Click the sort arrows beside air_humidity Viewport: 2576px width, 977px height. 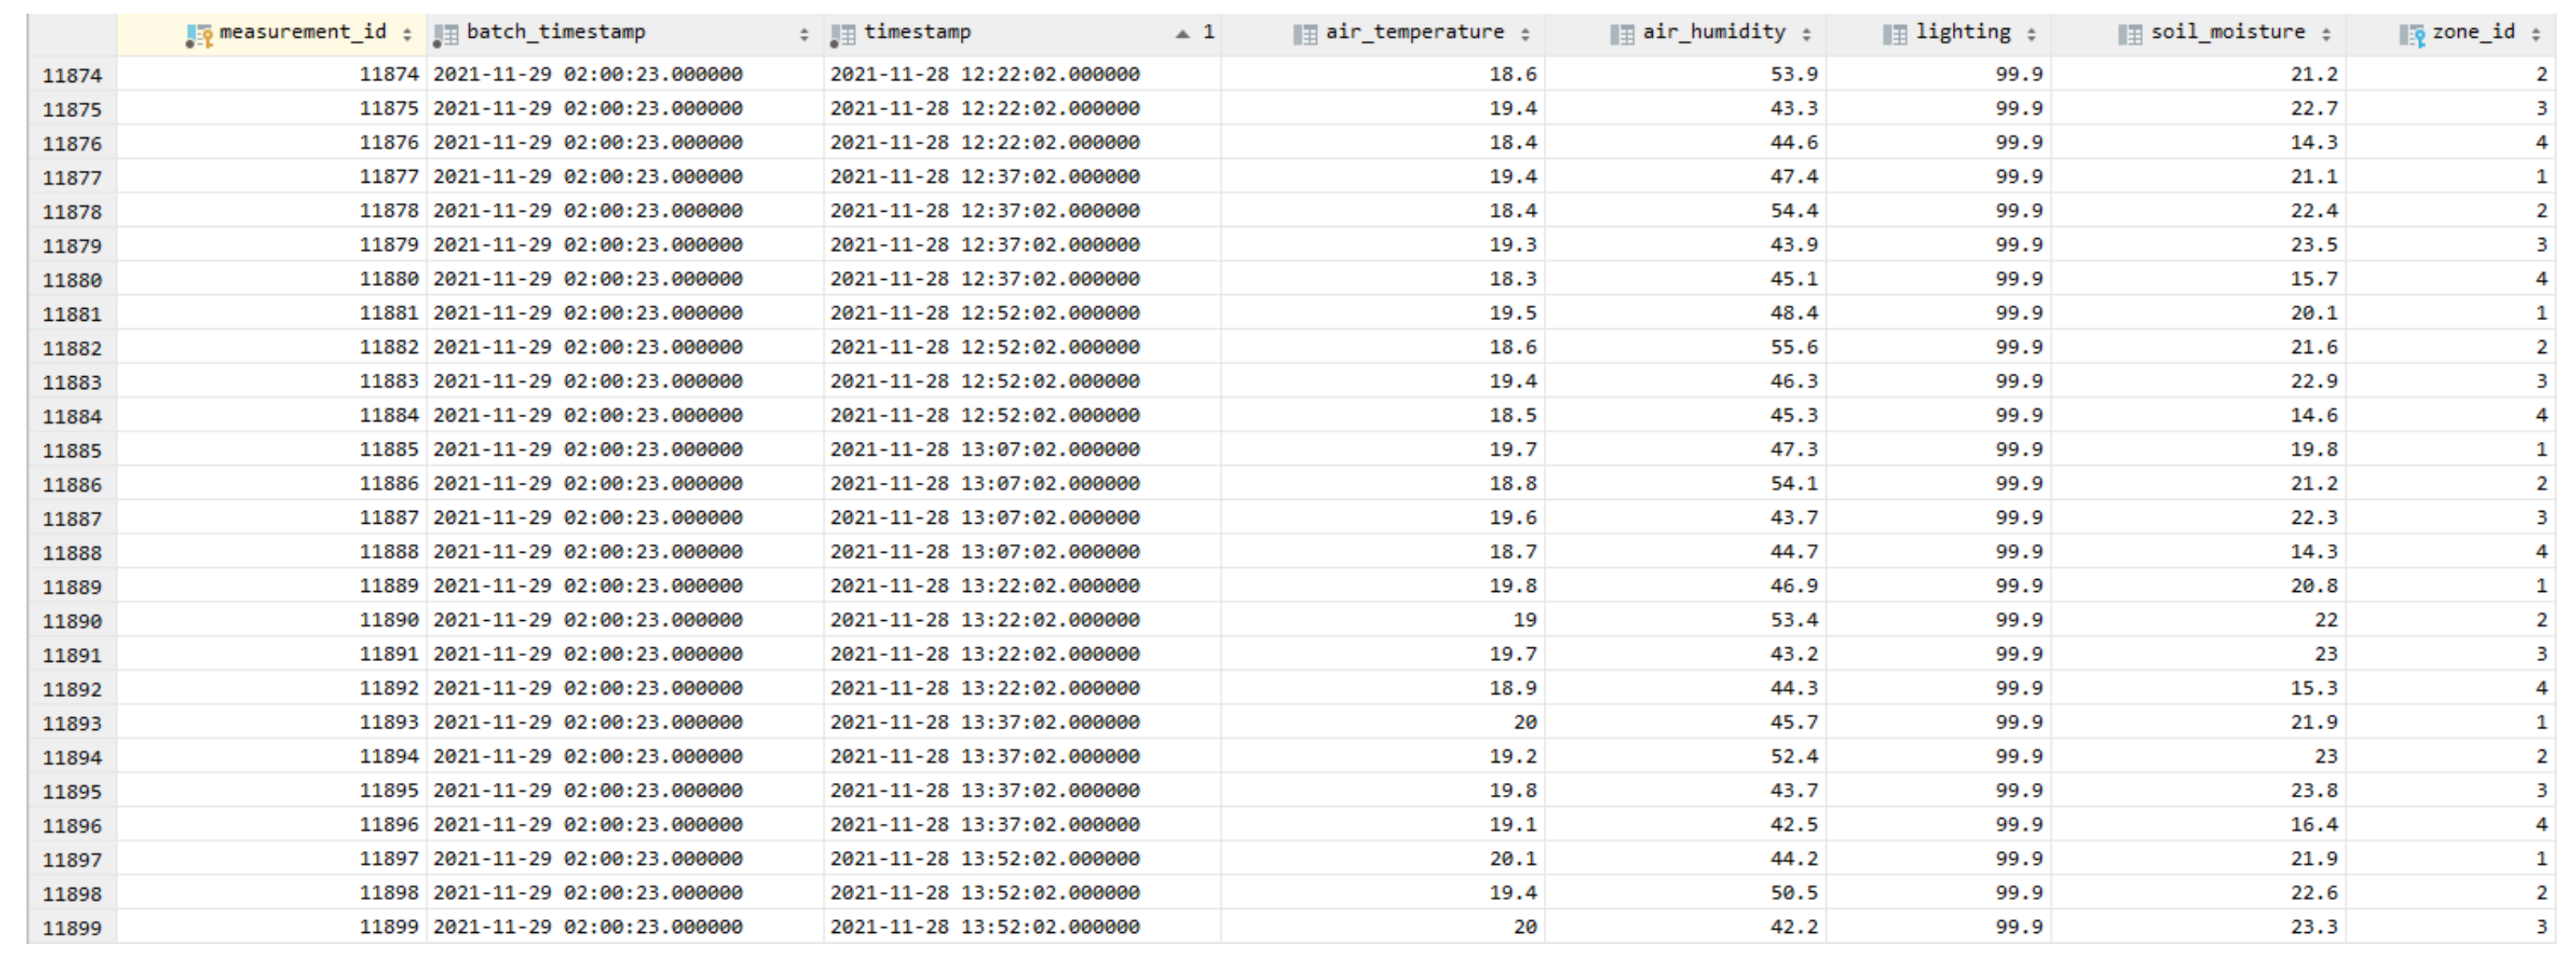tap(1806, 35)
